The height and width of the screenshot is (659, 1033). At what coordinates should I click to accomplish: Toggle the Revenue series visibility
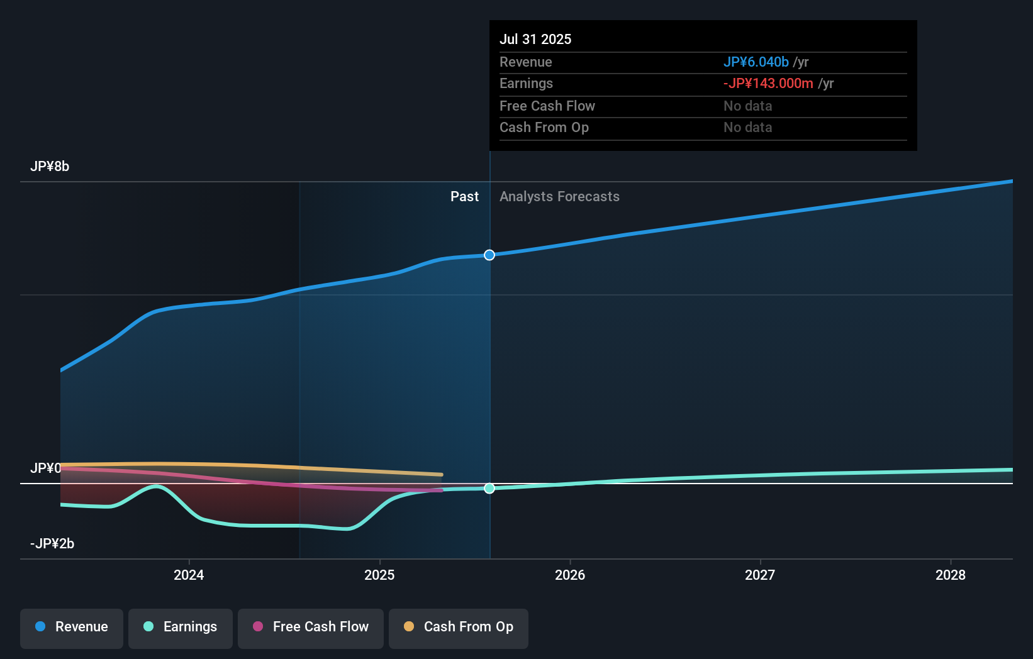point(71,627)
